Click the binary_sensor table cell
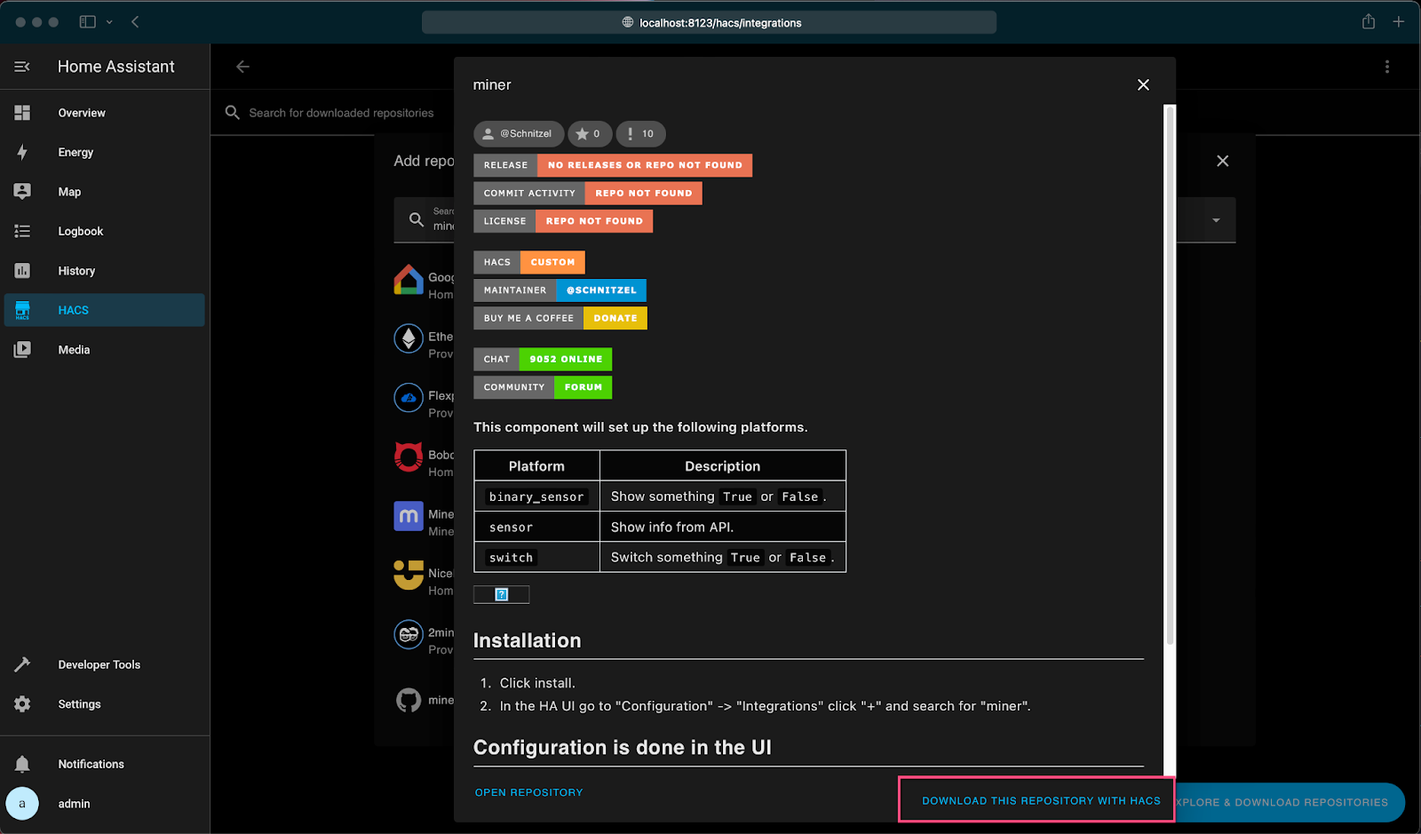The height and width of the screenshot is (834, 1421). click(x=536, y=496)
